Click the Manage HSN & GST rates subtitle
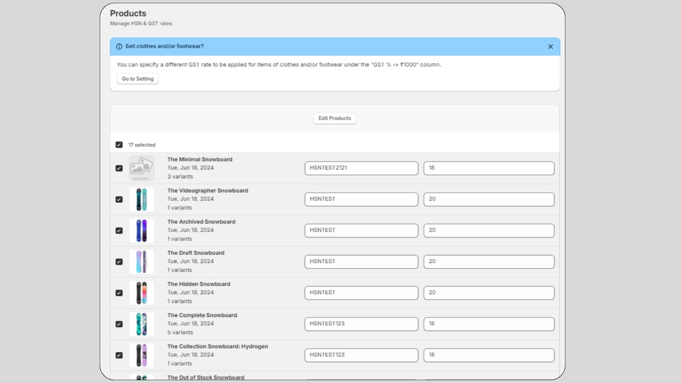 [141, 23]
